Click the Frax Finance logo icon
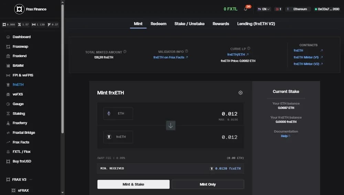Screen dimensions: 344x195 (x=19, y=9)
